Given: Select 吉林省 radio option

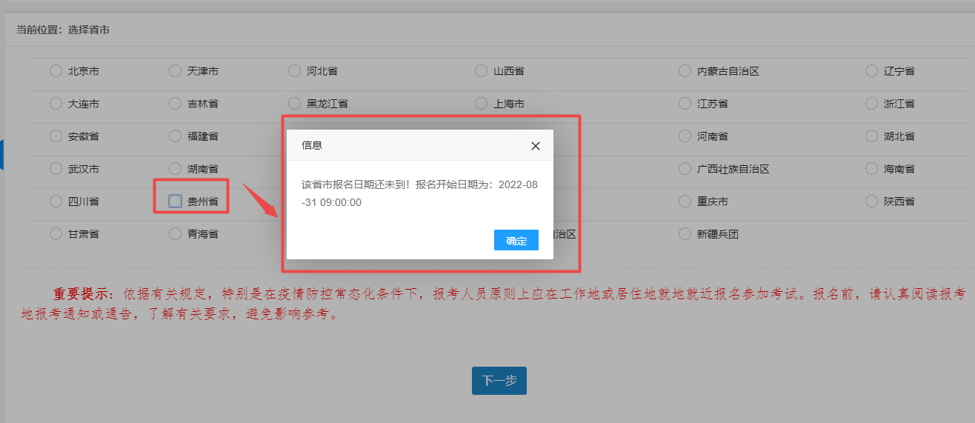Looking at the screenshot, I should pos(175,104).
